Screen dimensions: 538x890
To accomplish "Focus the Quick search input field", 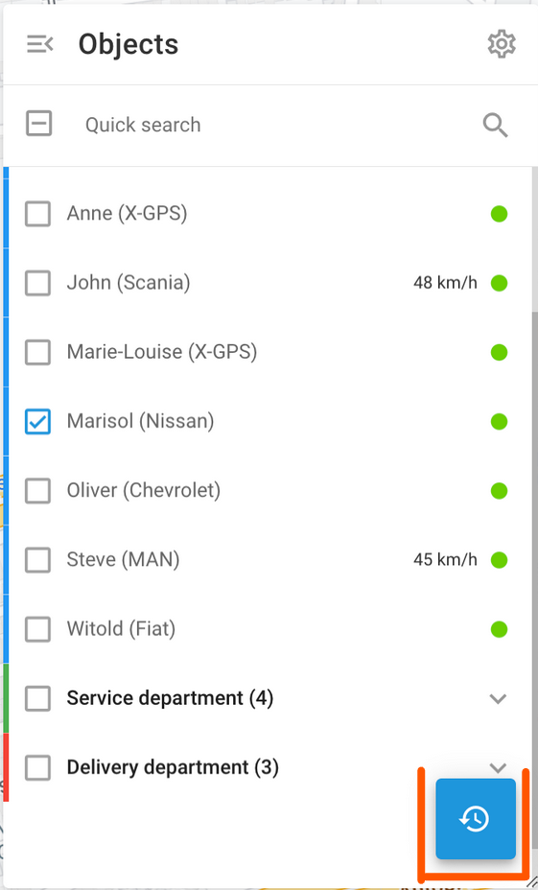I will (x=272, y=125).
